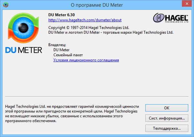Click the DU Meter title bar icon
This screenshot has width=194, height=137.
point(6,5)
